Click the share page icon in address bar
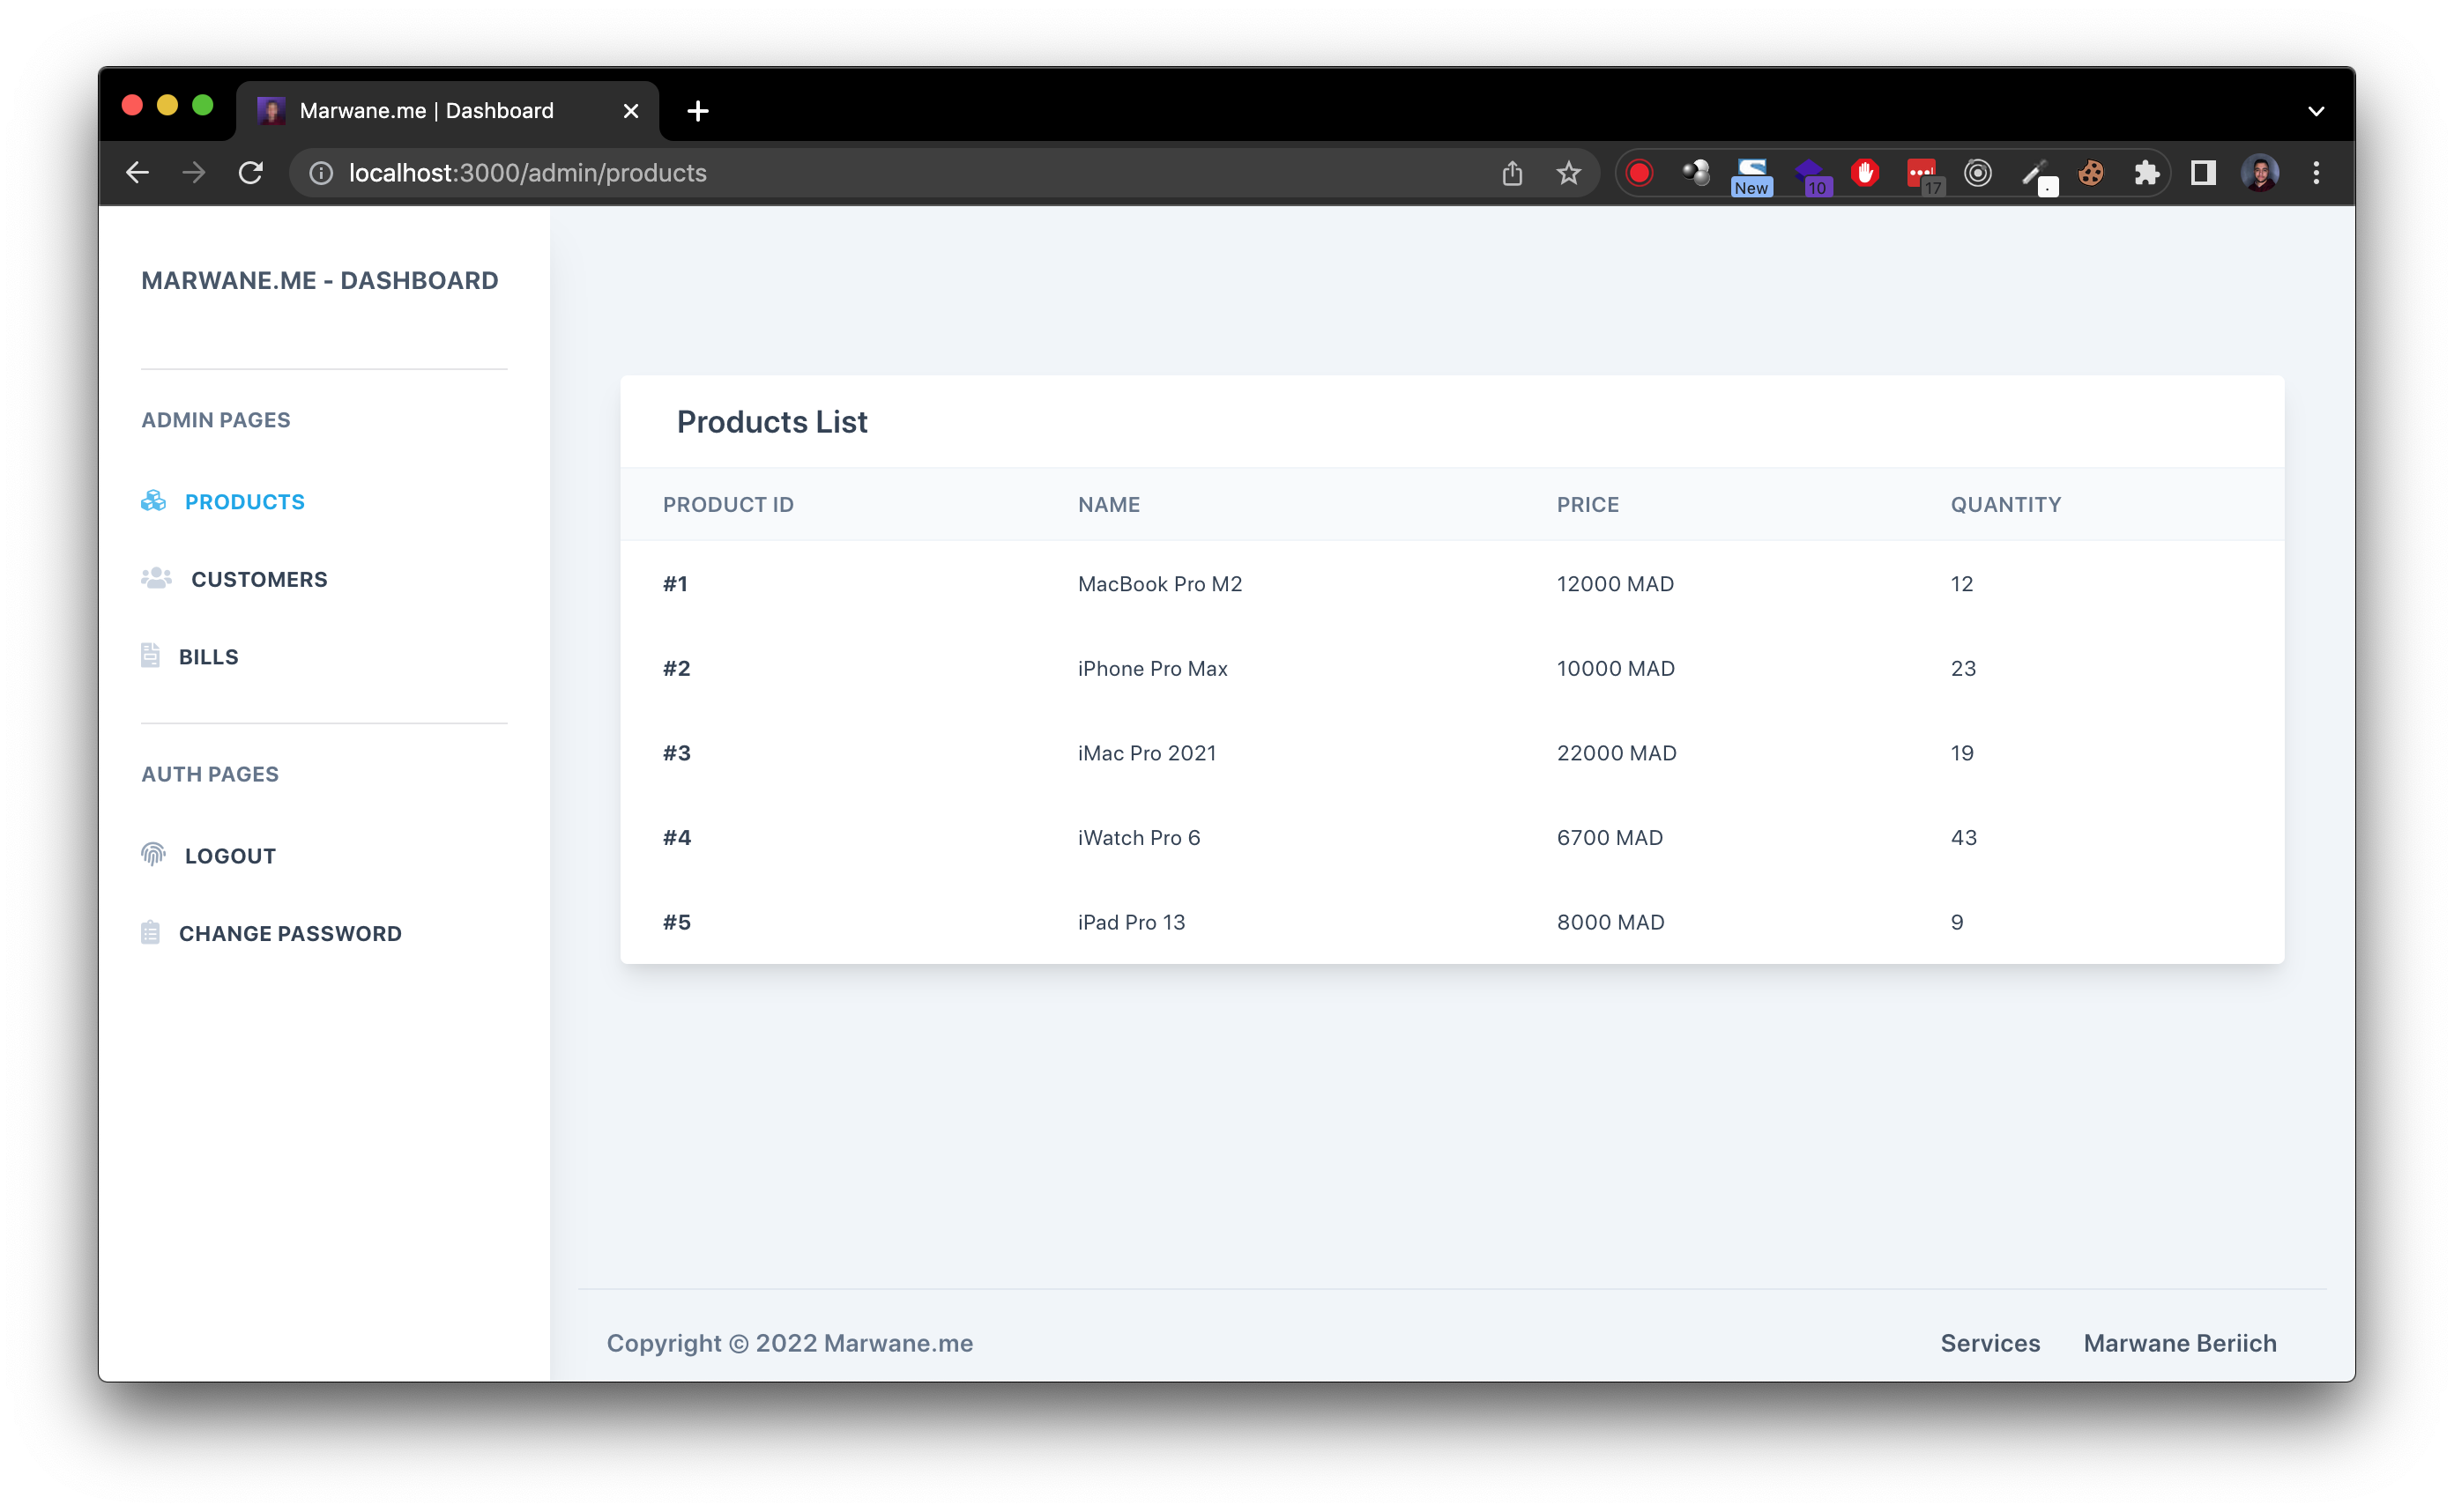The width and height of the screenshot is (2454, 1512). 1512,173
